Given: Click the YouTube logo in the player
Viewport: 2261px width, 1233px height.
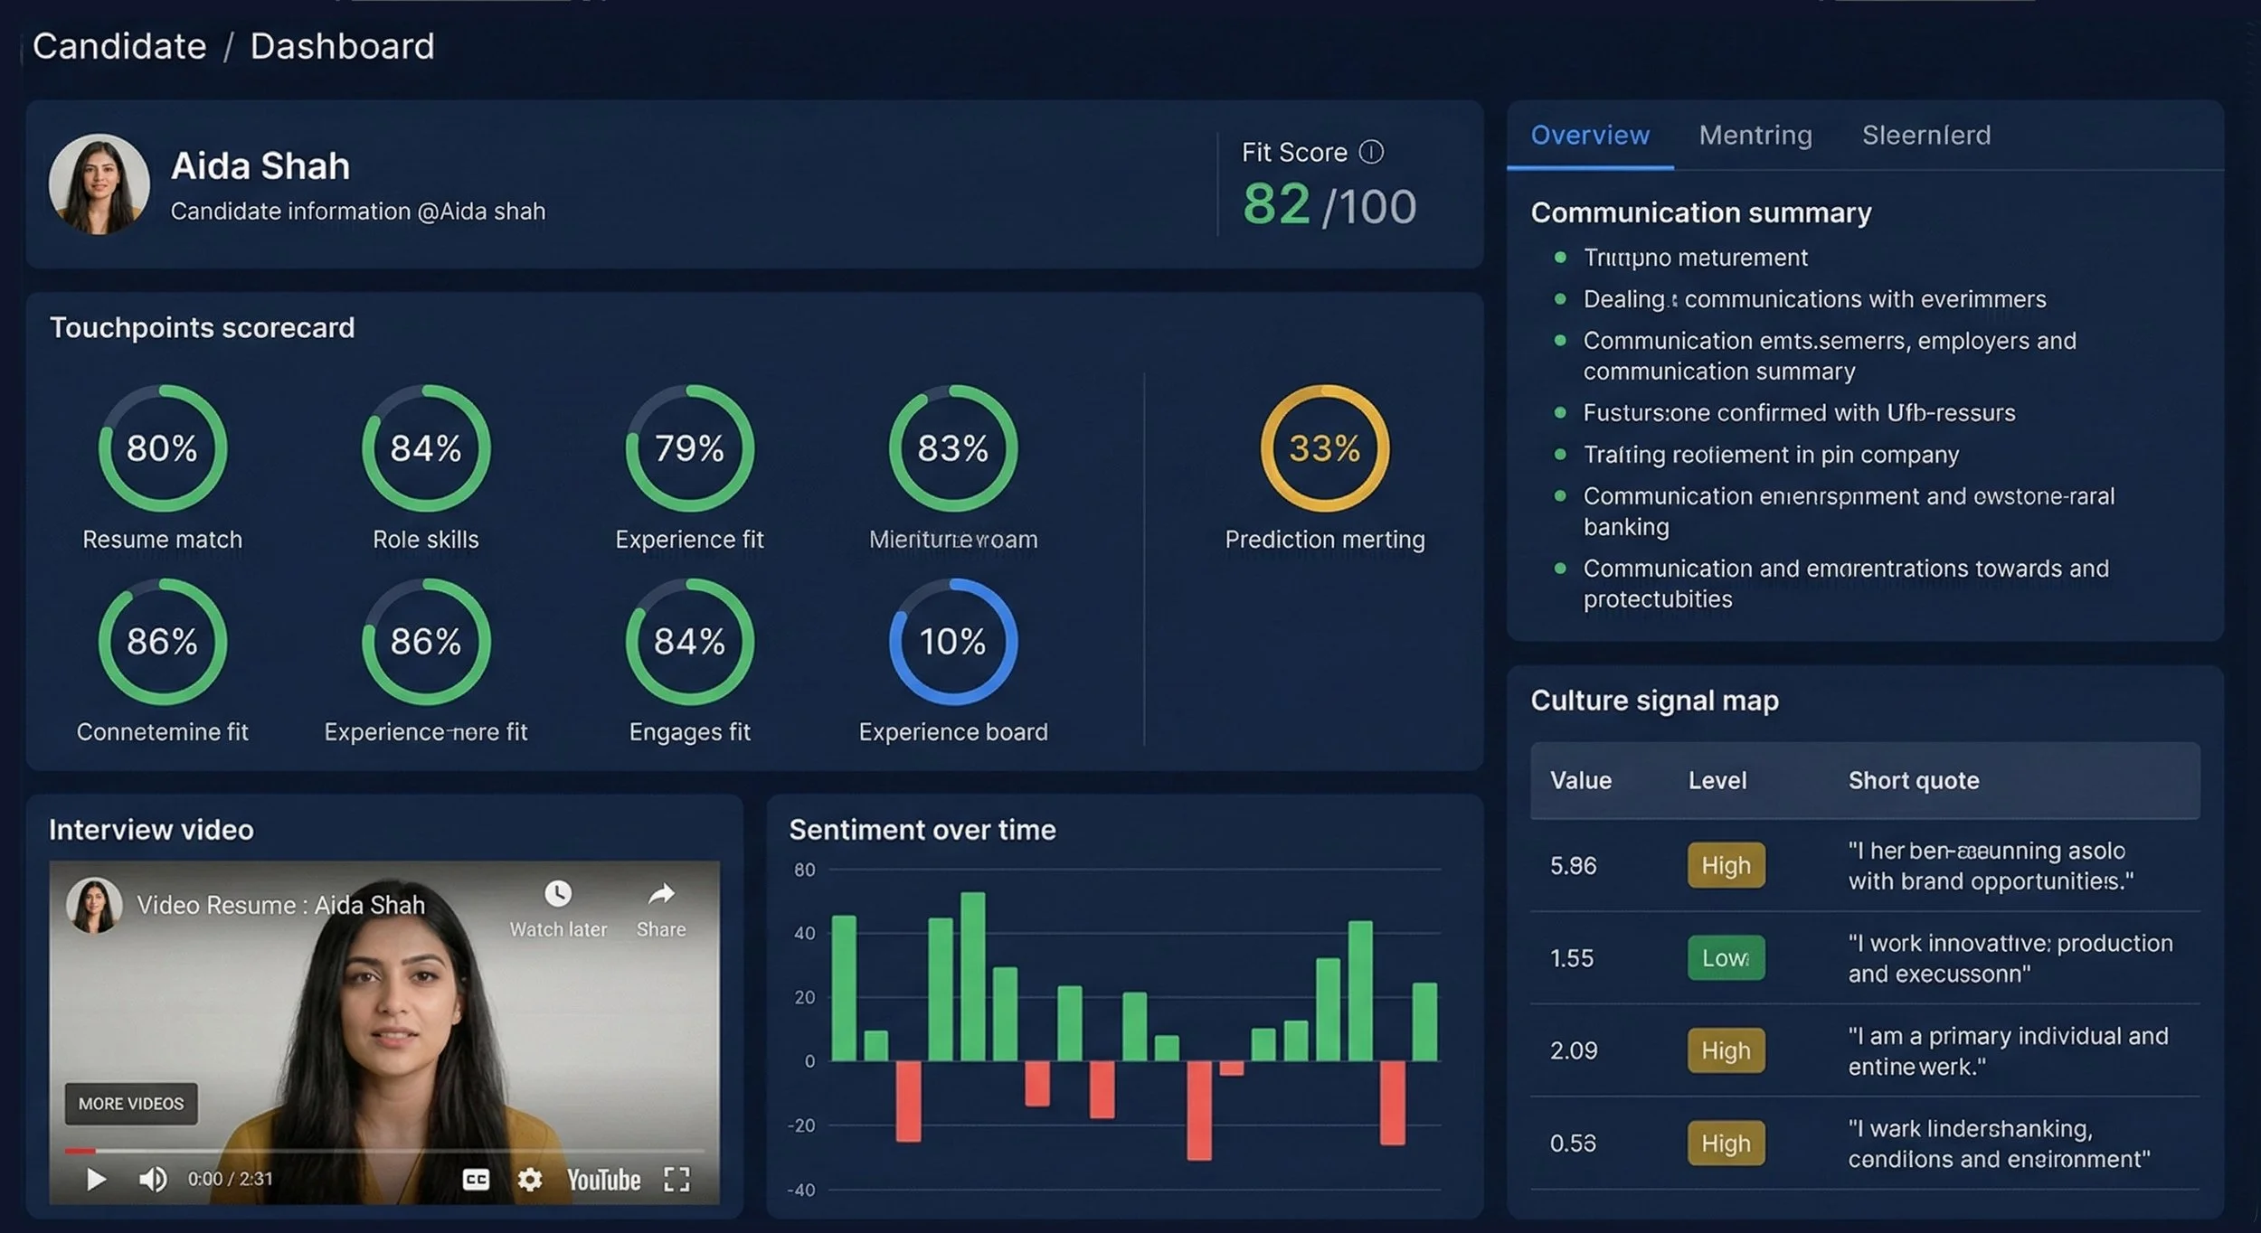Looking at the screenshot, I should (x=604, y=1179).
